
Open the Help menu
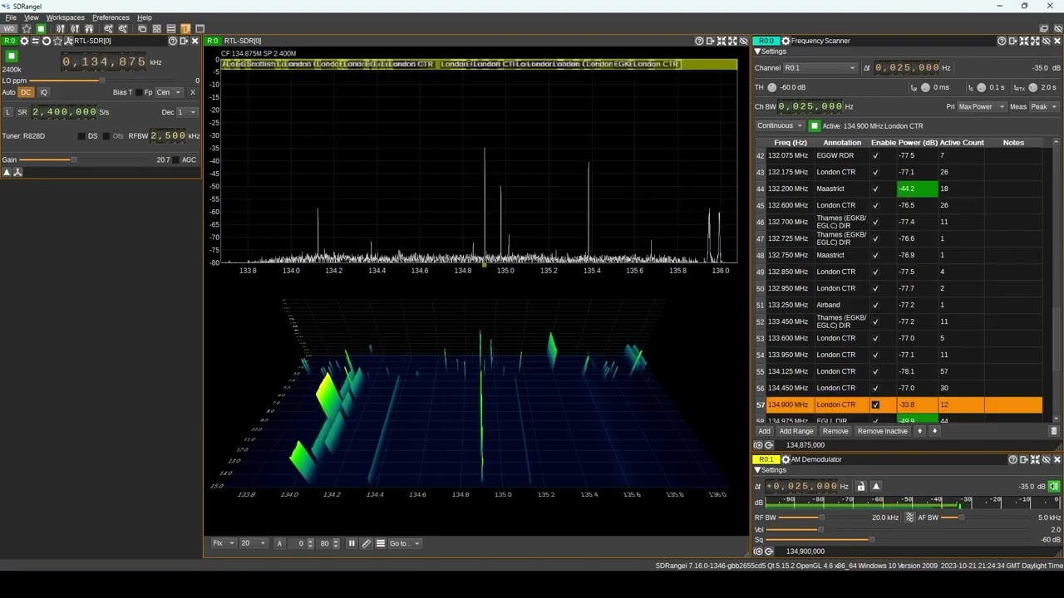click(145, 17)
